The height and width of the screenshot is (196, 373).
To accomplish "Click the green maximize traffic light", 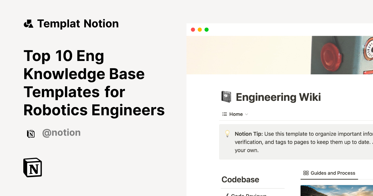I will [206, 30].
